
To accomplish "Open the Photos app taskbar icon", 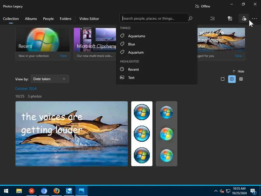I will tap(81, 191).
